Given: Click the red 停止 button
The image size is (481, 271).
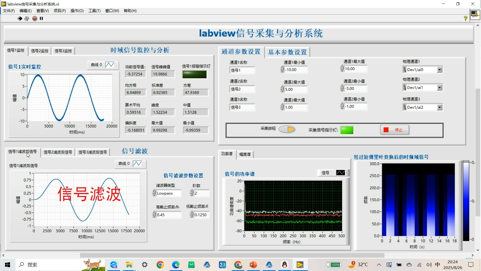Looking at the screenshot, I should [x=394, y=130].
